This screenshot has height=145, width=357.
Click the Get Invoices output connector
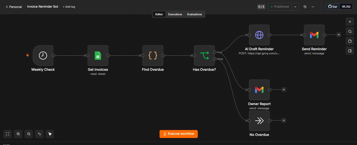coord(108,55)
